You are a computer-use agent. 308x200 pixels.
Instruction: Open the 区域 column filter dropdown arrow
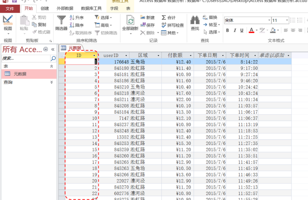(159, 56)
